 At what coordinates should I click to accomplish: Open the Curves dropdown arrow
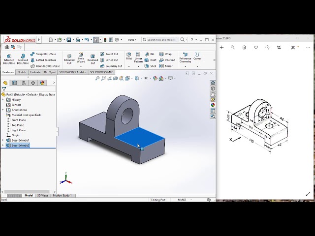197,67
